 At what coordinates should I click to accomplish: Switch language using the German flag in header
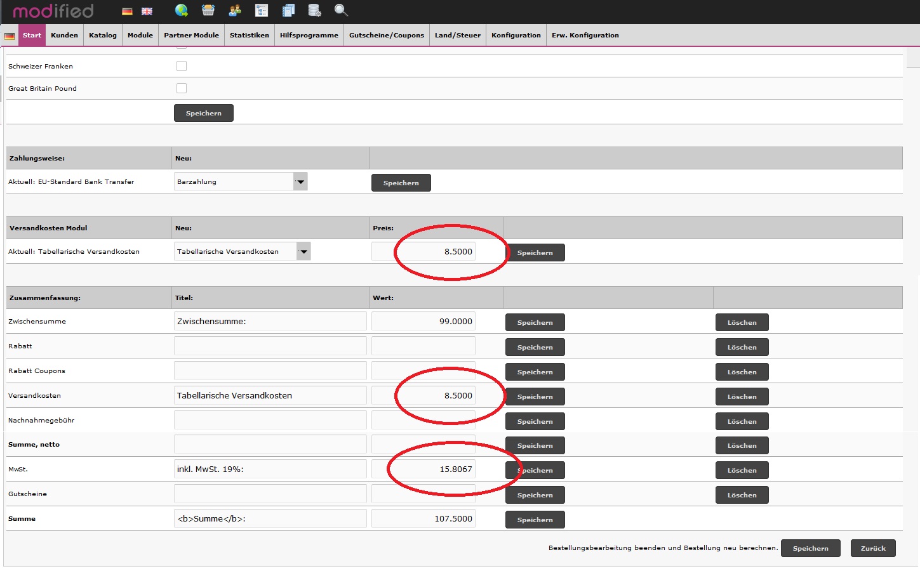click(x=127, y=11)
